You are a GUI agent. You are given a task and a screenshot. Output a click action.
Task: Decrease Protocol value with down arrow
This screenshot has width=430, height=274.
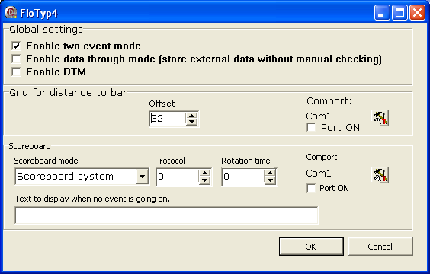[x=204, y=180]
